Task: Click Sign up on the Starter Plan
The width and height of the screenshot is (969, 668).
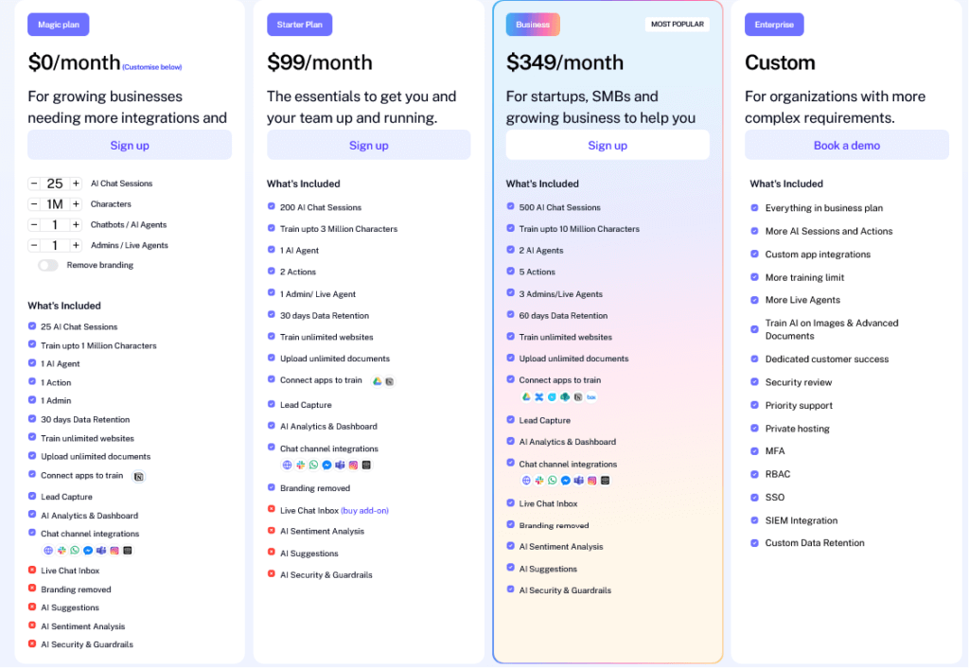Action: pos(368,144)
